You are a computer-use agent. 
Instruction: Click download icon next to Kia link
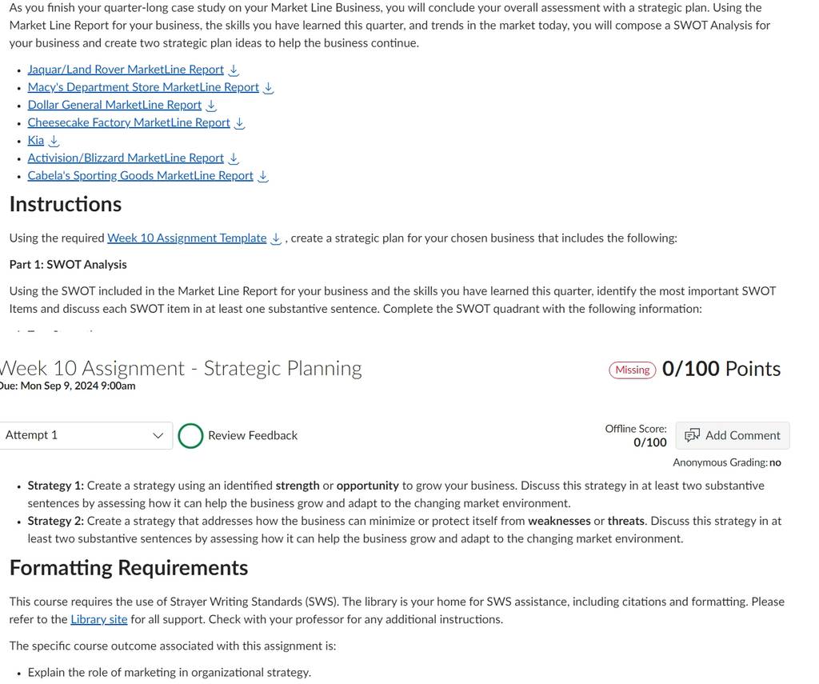[54, 141]
